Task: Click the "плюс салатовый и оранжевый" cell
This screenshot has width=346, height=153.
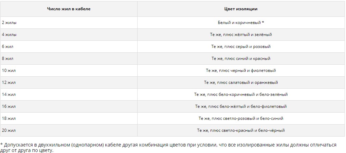Action: tap(241, 82)
